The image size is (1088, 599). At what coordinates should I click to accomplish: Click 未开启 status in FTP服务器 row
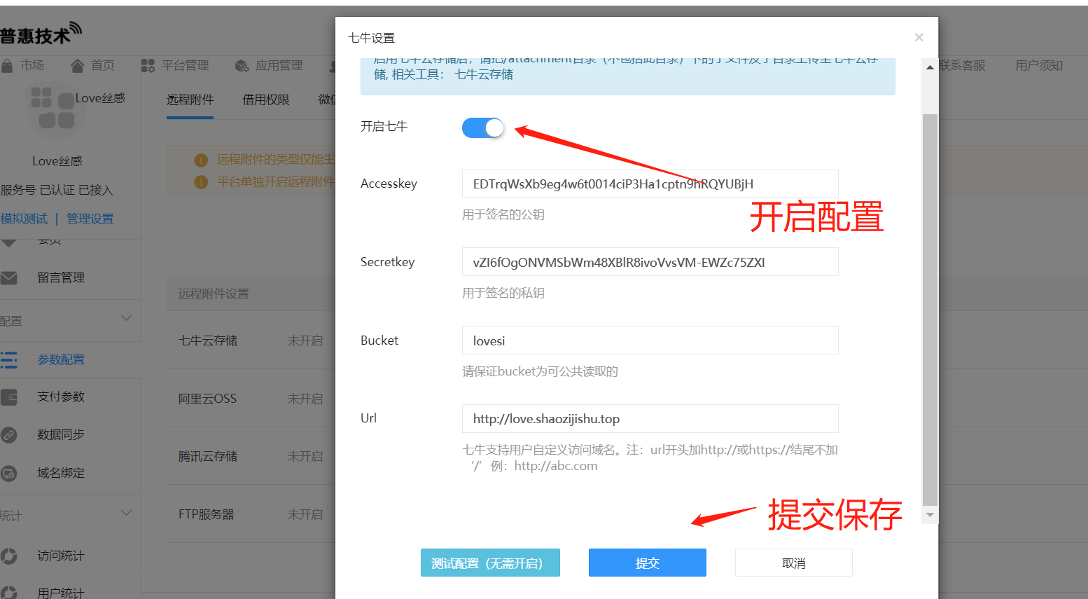305,514
